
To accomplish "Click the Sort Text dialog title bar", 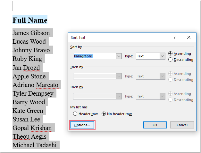I will point(119,37).
